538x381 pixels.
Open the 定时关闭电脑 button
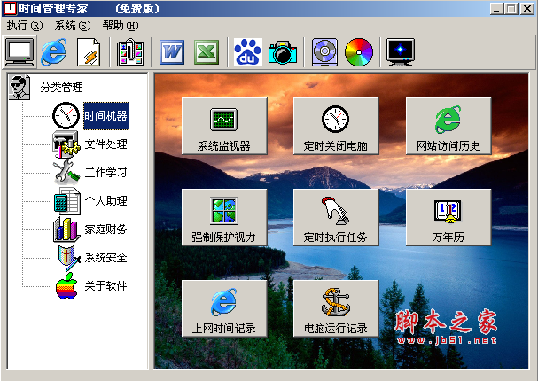[336, 126]
